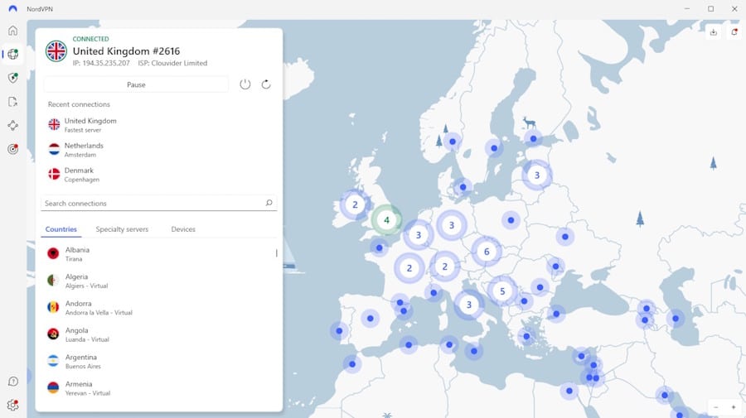This screenshot has height=418, width=746.
Task: Open the file share sidebar icon
Action: click(12, 102)
